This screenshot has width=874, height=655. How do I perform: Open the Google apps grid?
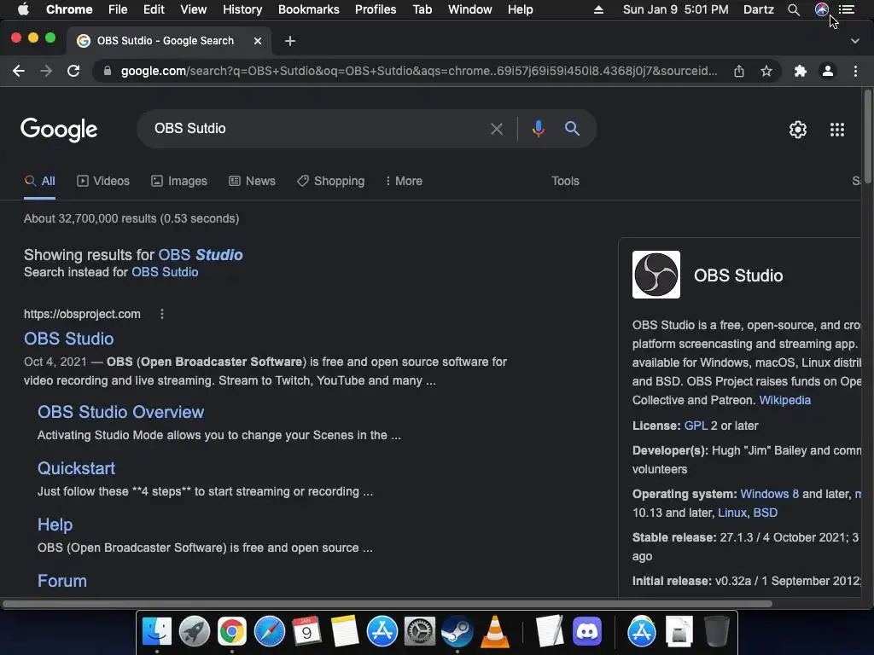coord(837,130)
